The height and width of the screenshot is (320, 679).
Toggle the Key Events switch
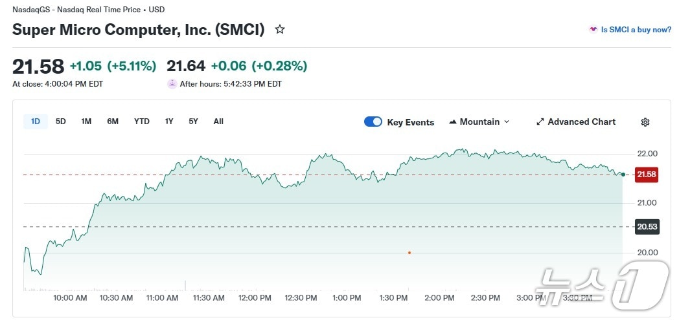tap(373, 122)
